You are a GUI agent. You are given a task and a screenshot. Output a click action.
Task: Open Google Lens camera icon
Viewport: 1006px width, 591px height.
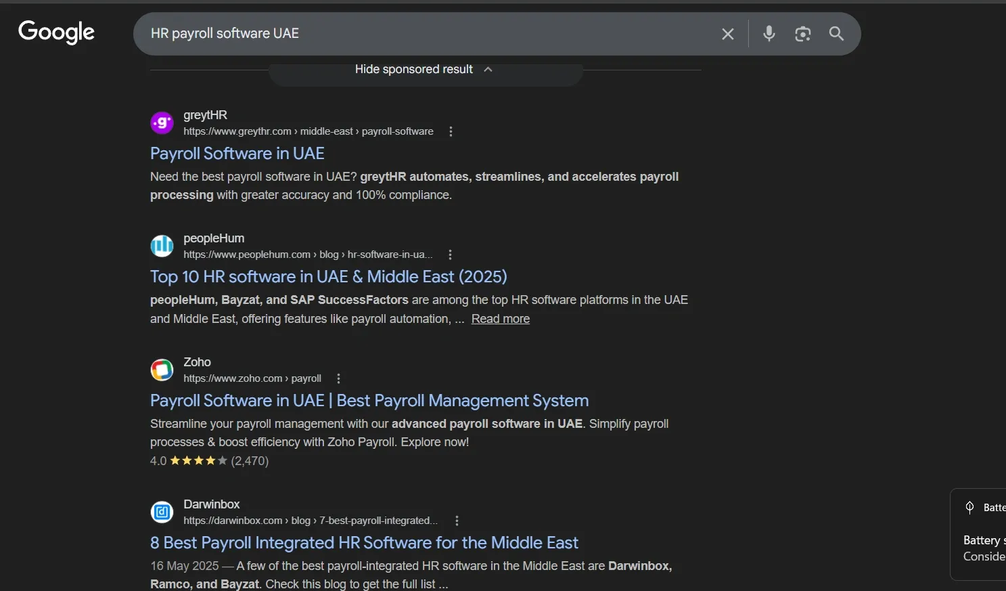coord(803,33)
